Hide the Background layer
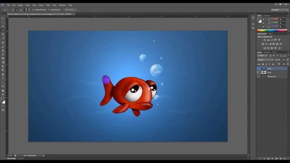This screenshot has height=163, width=290. click(x=259, y=77)
